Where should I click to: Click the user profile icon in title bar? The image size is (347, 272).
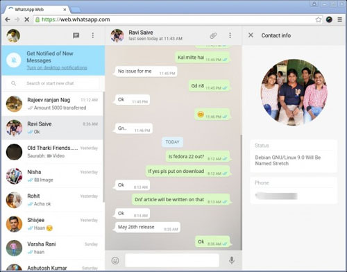314,3
